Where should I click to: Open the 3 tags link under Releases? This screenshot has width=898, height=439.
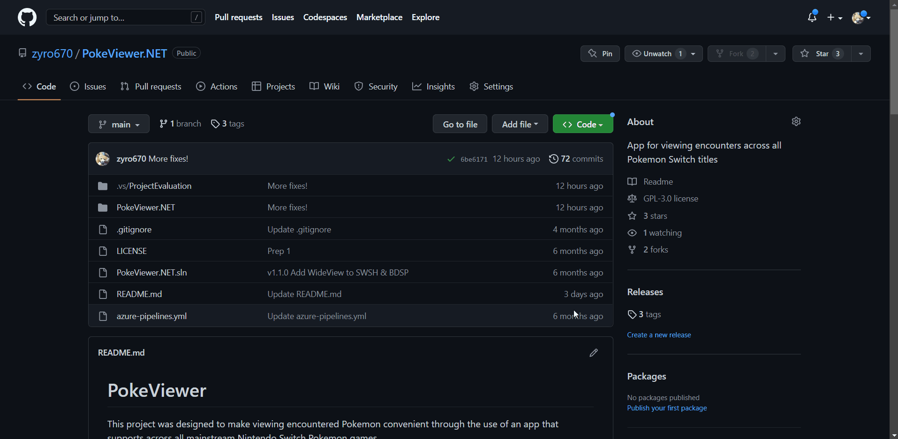[x=644, y=314]
